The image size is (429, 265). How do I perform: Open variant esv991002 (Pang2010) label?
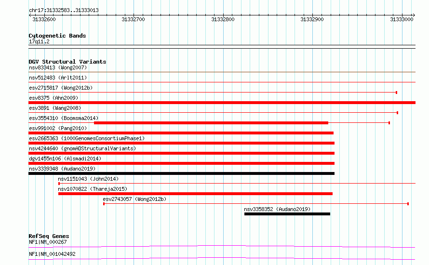(58, 128)
